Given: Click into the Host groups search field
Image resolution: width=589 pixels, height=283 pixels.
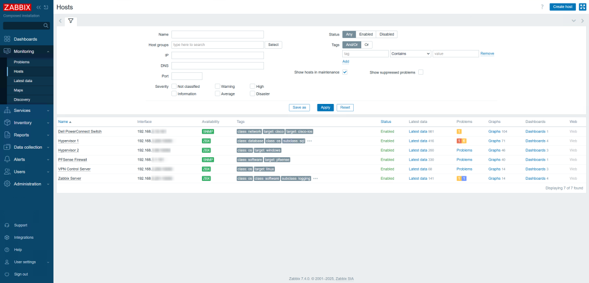Looking at the screenshot, I should pyautogui.click(x=217, y=45).
